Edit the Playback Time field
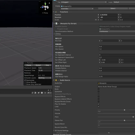 pos(45,70)
